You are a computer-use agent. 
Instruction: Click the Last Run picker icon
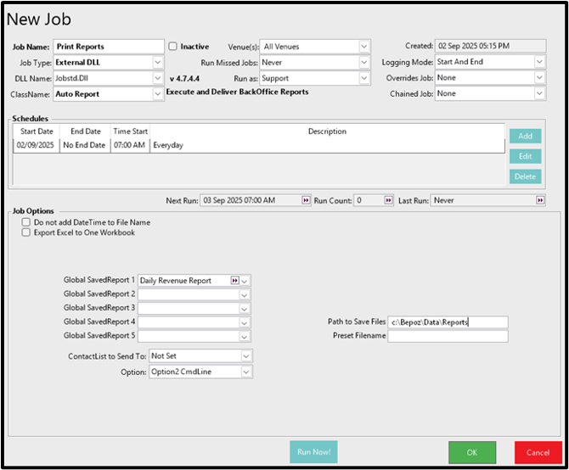point(539,200)
